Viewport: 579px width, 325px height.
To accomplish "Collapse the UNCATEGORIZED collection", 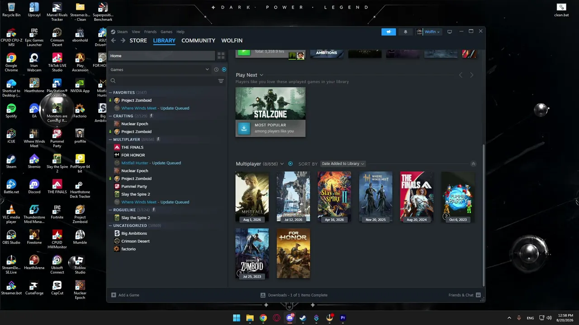I will coord(110,226).
